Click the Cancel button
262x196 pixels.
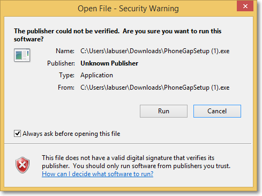(217, 111)
